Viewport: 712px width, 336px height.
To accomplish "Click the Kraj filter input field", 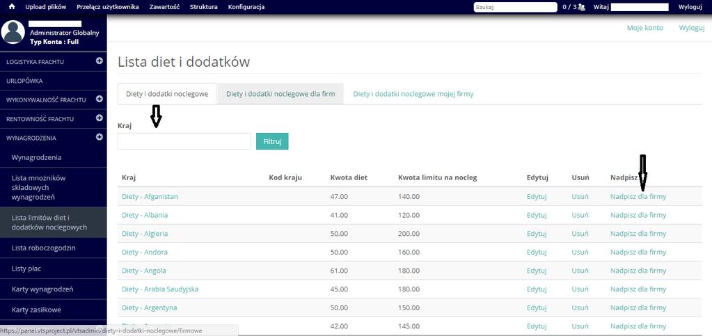I will [184, 141].
